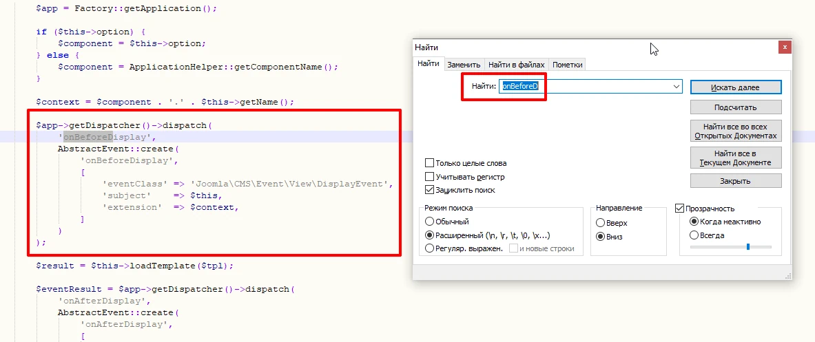This screenshot has height=342, width=815.
Task: Click Найти все в Текущем Документе
Action: [736, 158]
